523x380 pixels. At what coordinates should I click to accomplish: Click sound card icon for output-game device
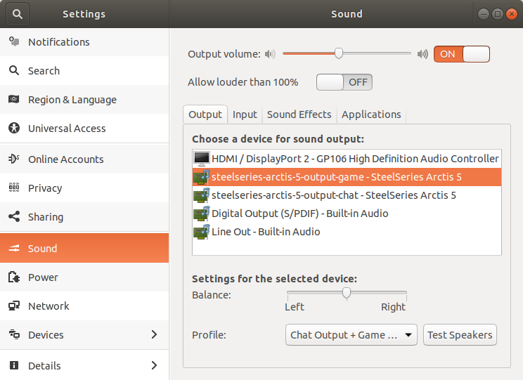tap(202, 177)
